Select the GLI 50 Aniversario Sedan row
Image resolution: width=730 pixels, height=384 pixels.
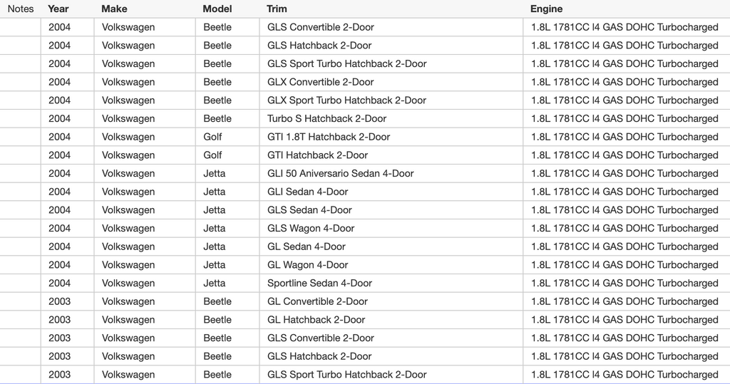340,173
